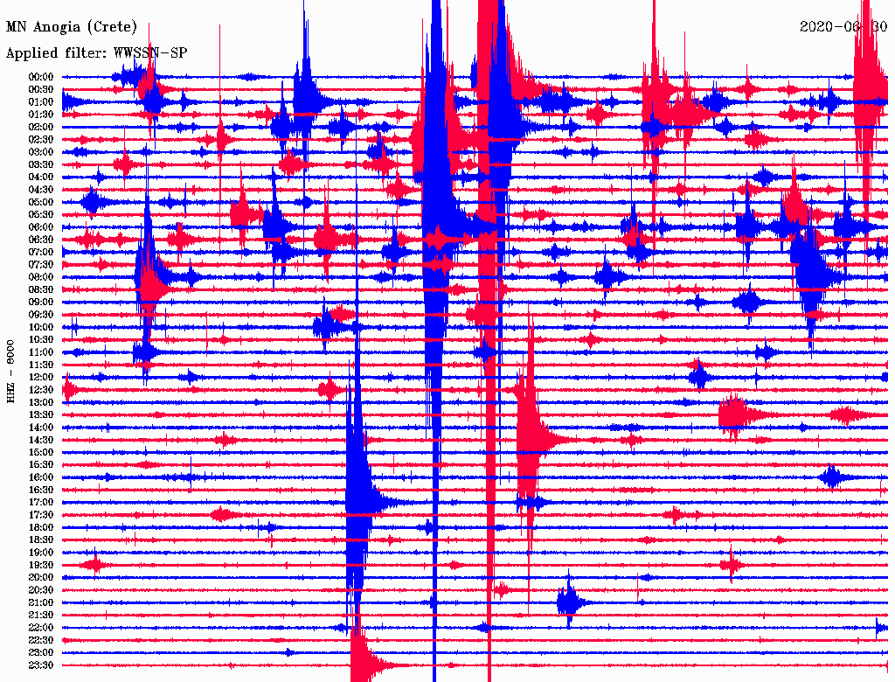
Task: Select the 06:00 time row label
Action: tap(41, 227)
